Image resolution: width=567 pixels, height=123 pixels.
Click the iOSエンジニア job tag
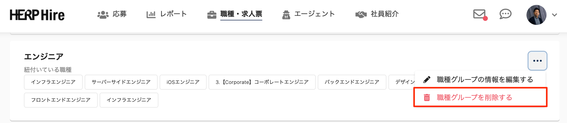183,82
